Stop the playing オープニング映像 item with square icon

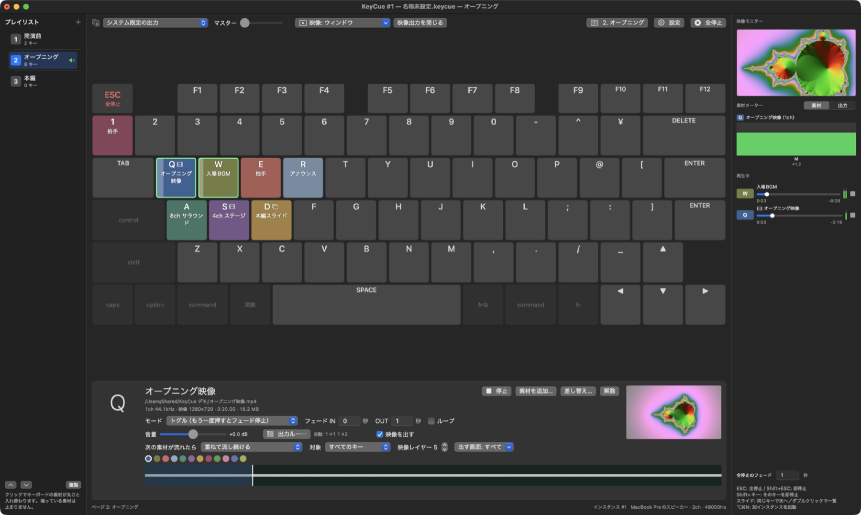click(x=852, y=215)
